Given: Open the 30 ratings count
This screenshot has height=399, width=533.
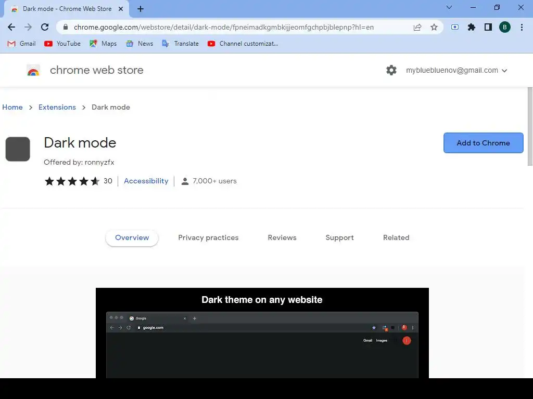Looking at the screenshot, I should coord(108,181).
